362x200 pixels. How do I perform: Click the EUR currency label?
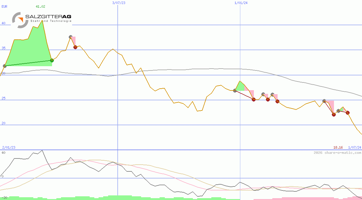pyautogui.click(x=4, y=6)
